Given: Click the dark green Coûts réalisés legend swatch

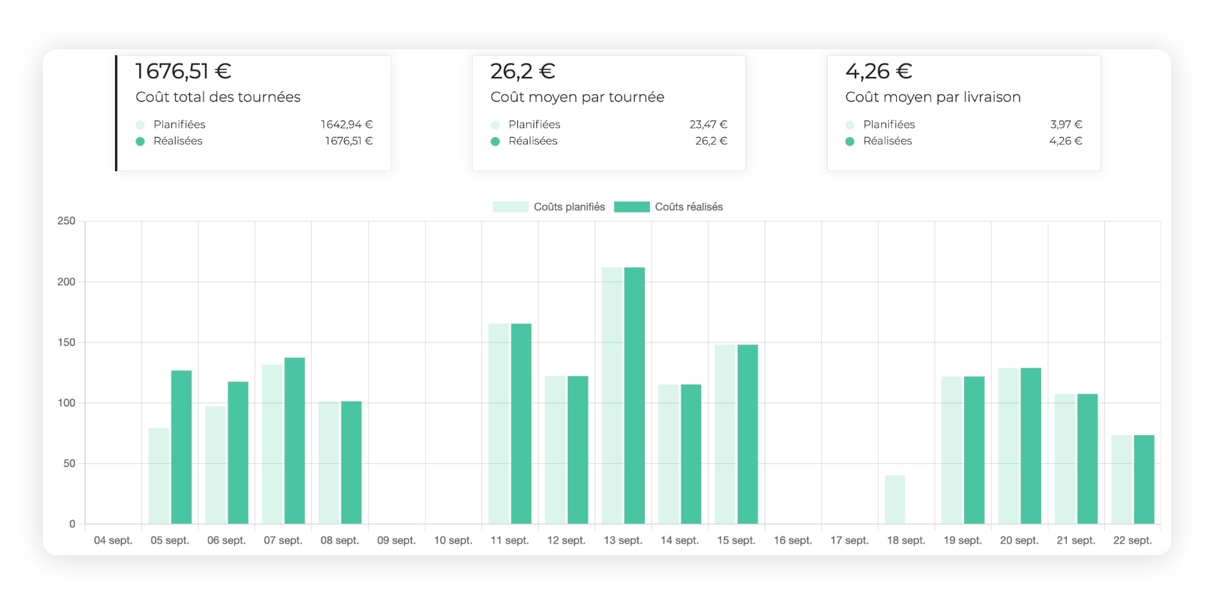Looking at the screenshot, I should click(x=631, y=207).
